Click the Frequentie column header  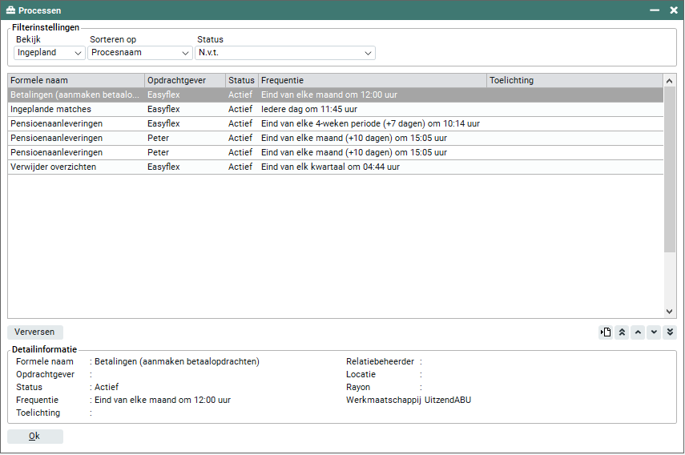point(373,80)
